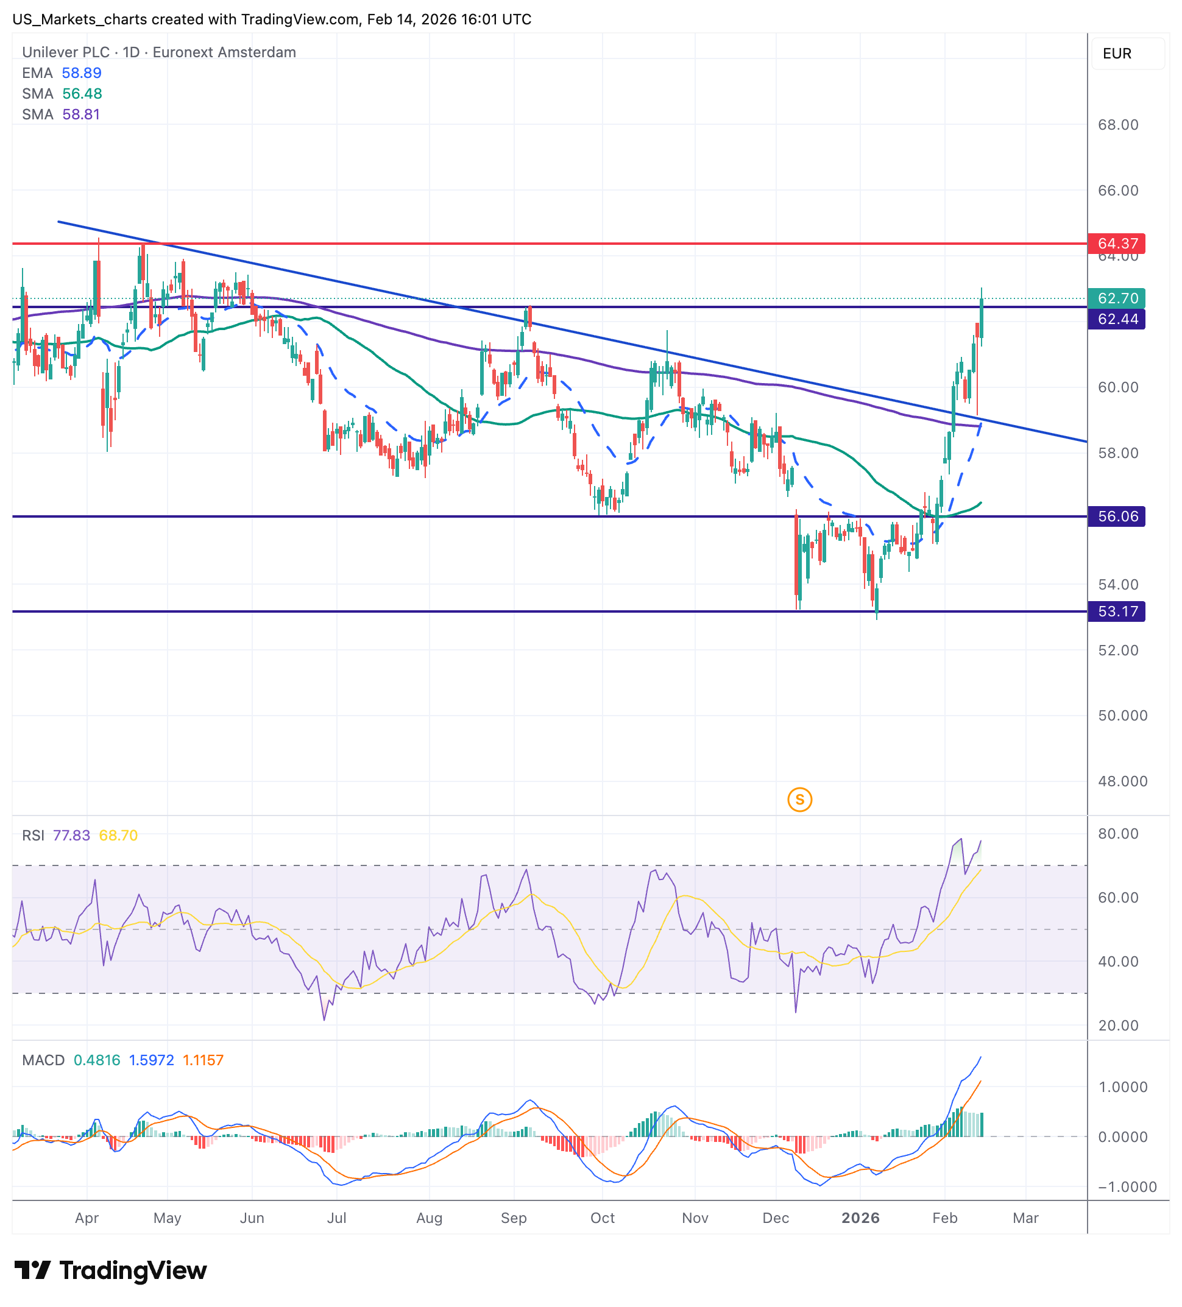Expand the RSI indicator legend
The width and height of the screenshot is (1182, 1307).
pos(33,835)
